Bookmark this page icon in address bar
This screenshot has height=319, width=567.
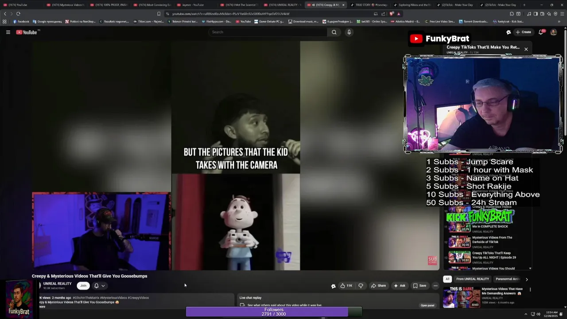[159, 14]
